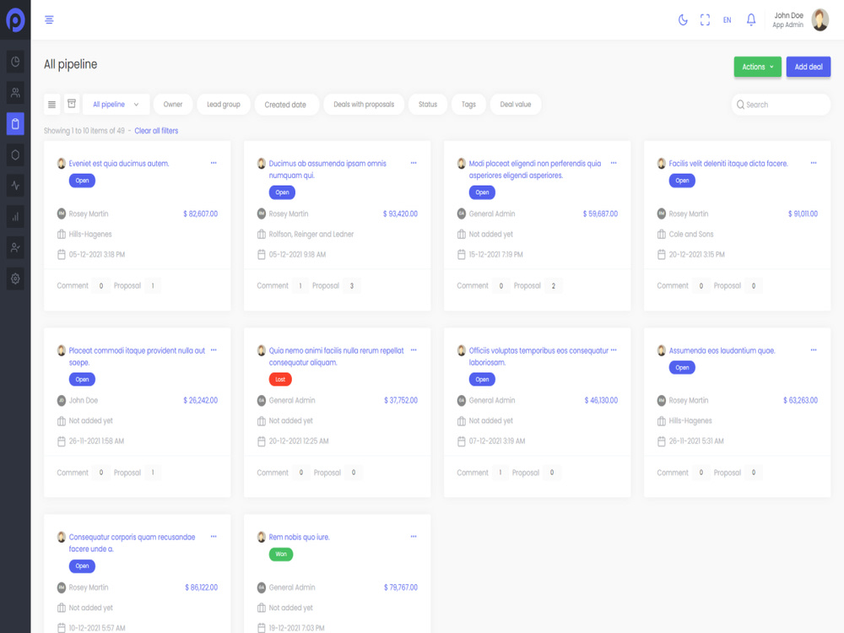
Task: Open the hexagon sidebar icon
Action: (x=15, y=155)
